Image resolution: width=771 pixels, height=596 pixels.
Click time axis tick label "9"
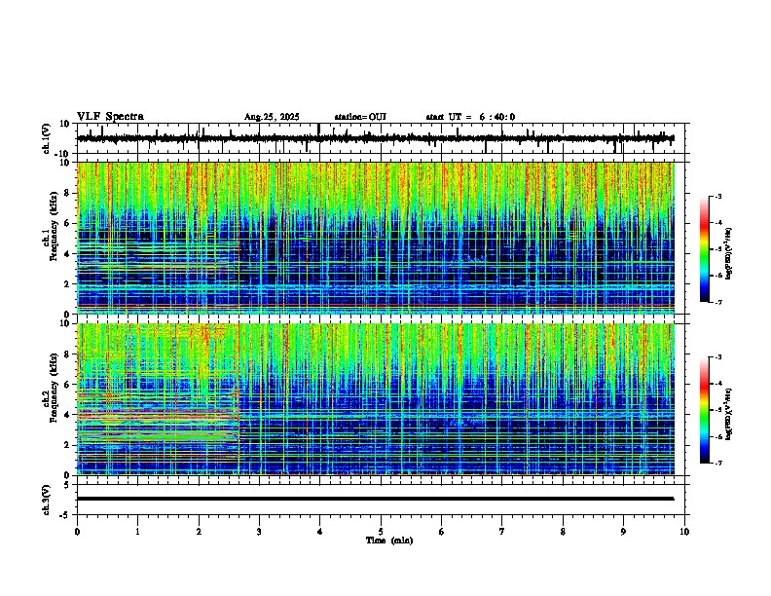(623, 532)
